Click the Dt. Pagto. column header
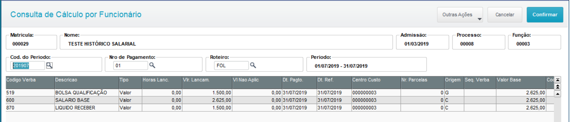Viewport: 570px width, 122px height. 299,82
